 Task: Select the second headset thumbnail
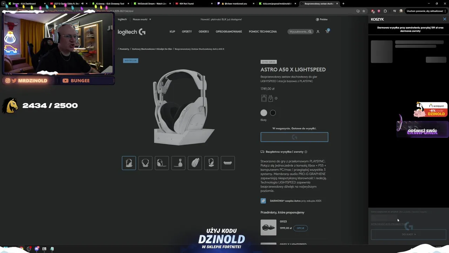[145, 163]
